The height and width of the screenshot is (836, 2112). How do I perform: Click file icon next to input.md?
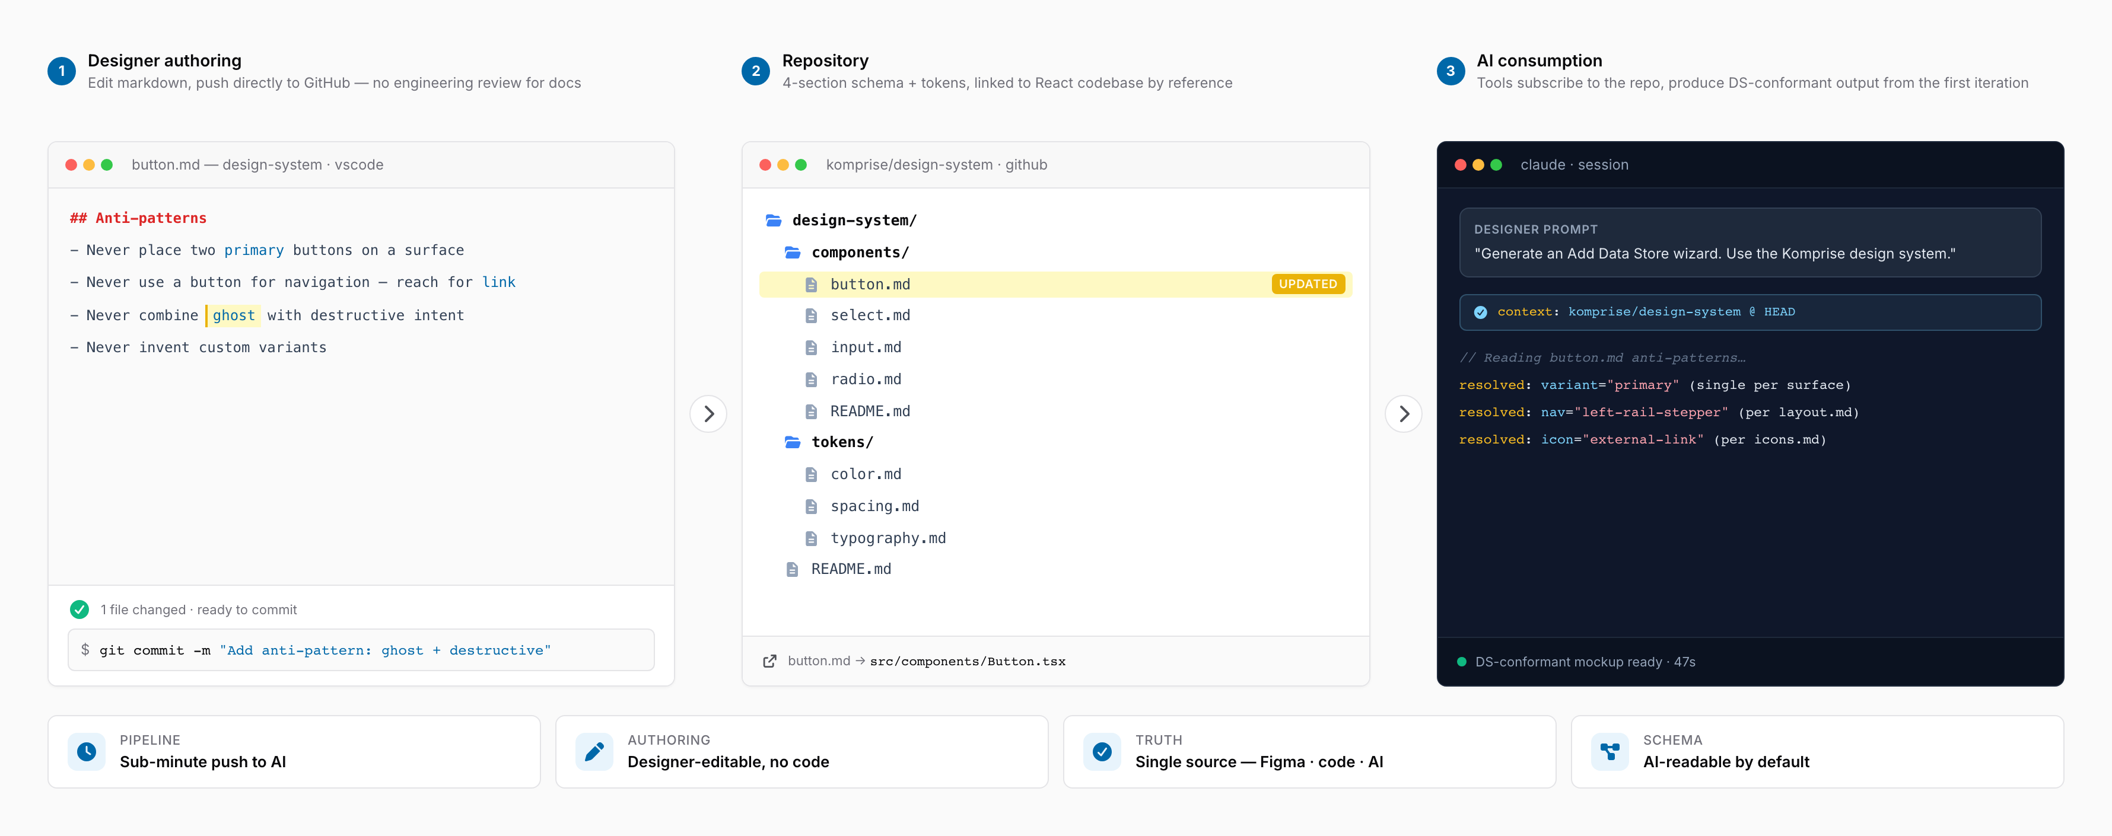[x=811, y=347]
